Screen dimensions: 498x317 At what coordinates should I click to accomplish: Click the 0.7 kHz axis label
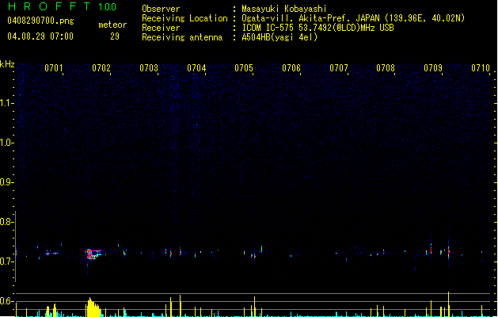point(6,262)
